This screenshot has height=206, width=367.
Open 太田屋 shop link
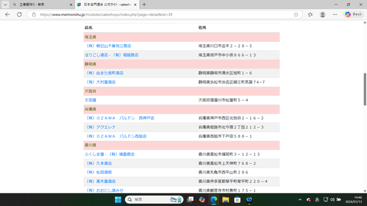click(91, 100)
